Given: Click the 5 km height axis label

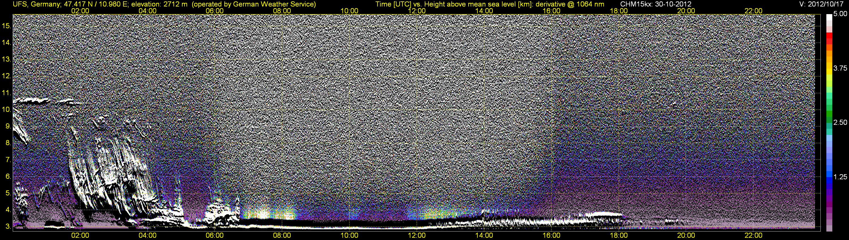Looking at the screenshot, I should click(8, 193).
